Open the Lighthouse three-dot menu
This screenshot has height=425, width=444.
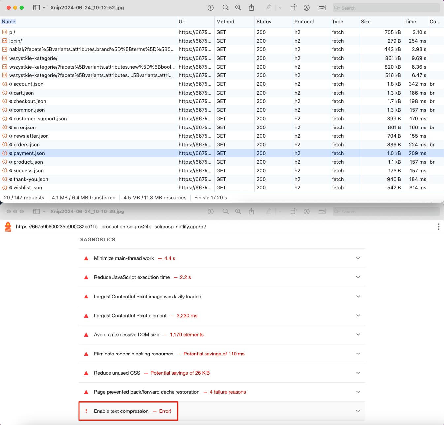click(438, 227)
